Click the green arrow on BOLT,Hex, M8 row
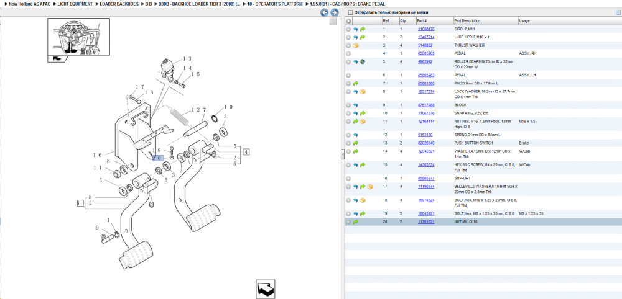 [363, 214]
